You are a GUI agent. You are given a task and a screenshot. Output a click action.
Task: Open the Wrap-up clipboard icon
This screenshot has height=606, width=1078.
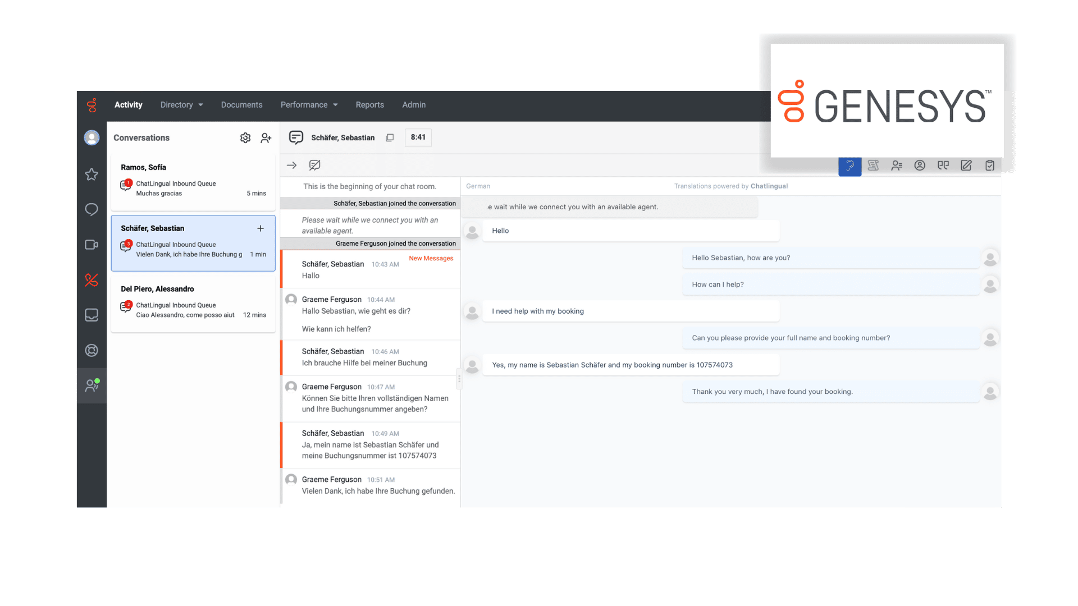tap(990, 165)
